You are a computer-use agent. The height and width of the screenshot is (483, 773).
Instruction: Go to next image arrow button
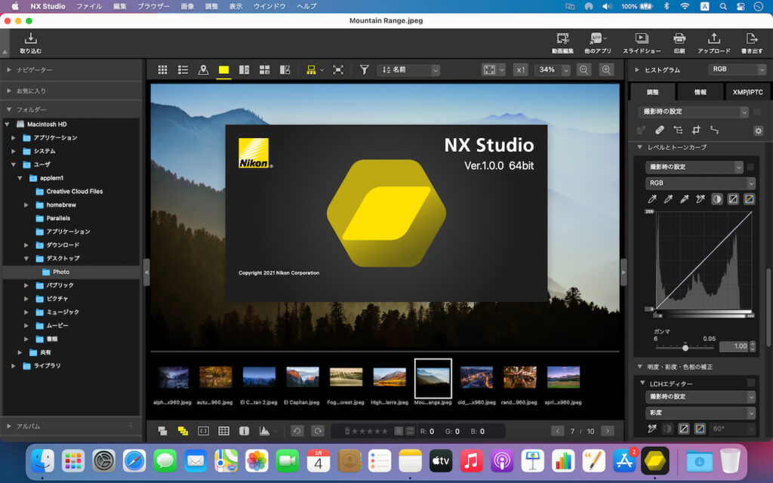[607, 431]
